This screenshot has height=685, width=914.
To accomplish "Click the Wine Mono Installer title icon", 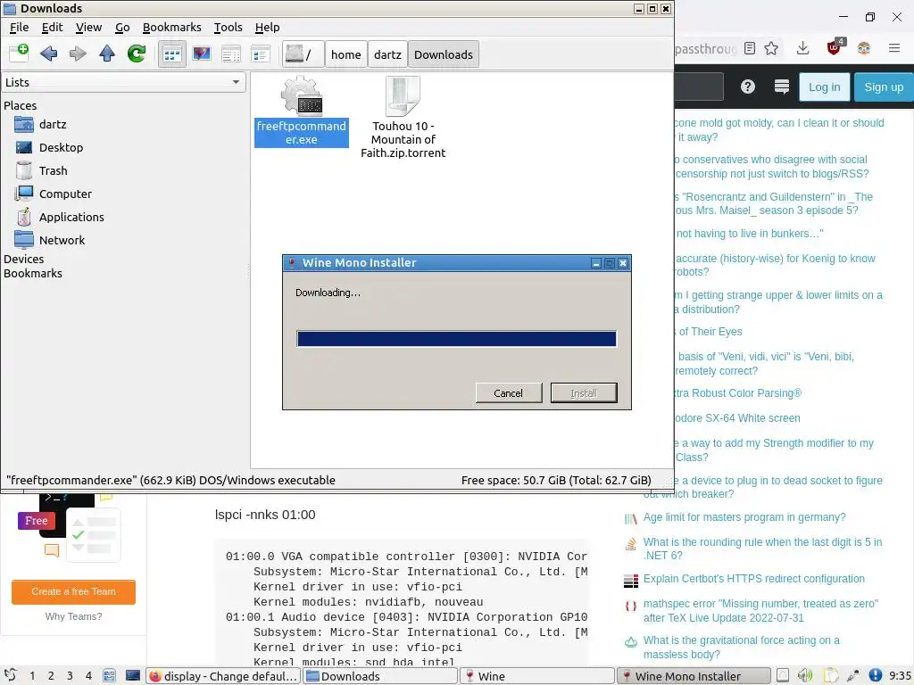I will point(292,263).
